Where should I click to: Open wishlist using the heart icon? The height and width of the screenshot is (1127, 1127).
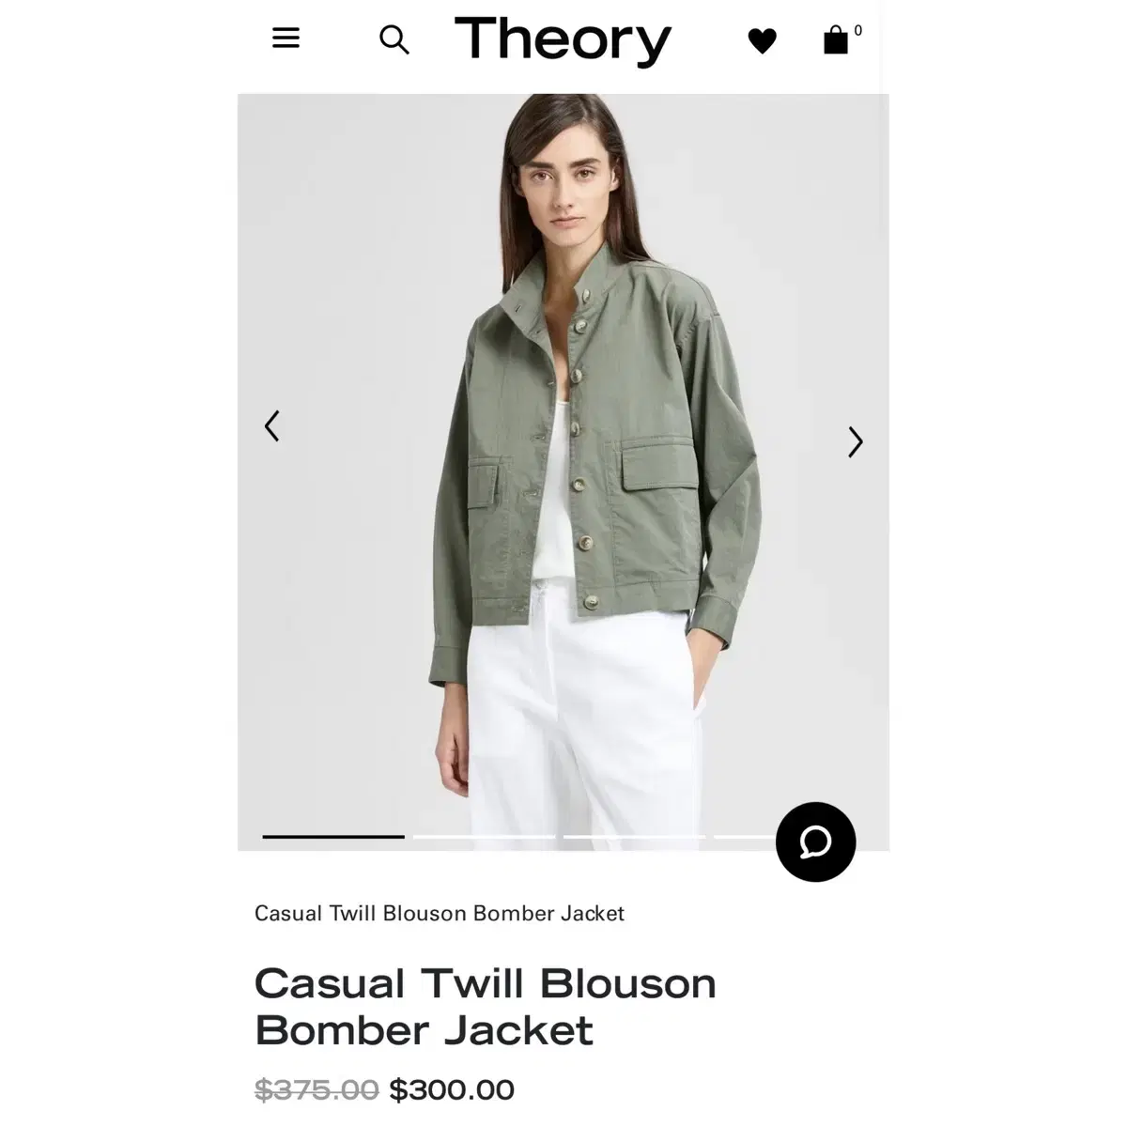(x=762, y=40)
